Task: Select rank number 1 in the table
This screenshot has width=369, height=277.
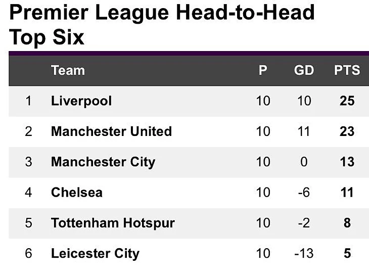Action: (28, 101)
